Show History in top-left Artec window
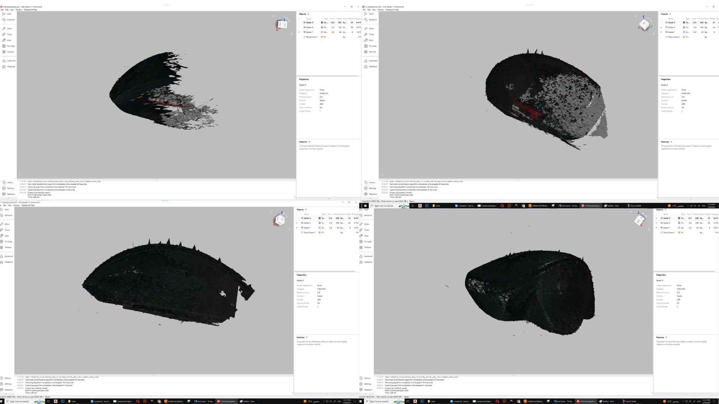 [8, 183]
